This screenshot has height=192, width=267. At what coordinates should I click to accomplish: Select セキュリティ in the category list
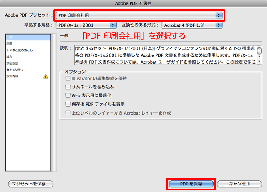[28, 70]
